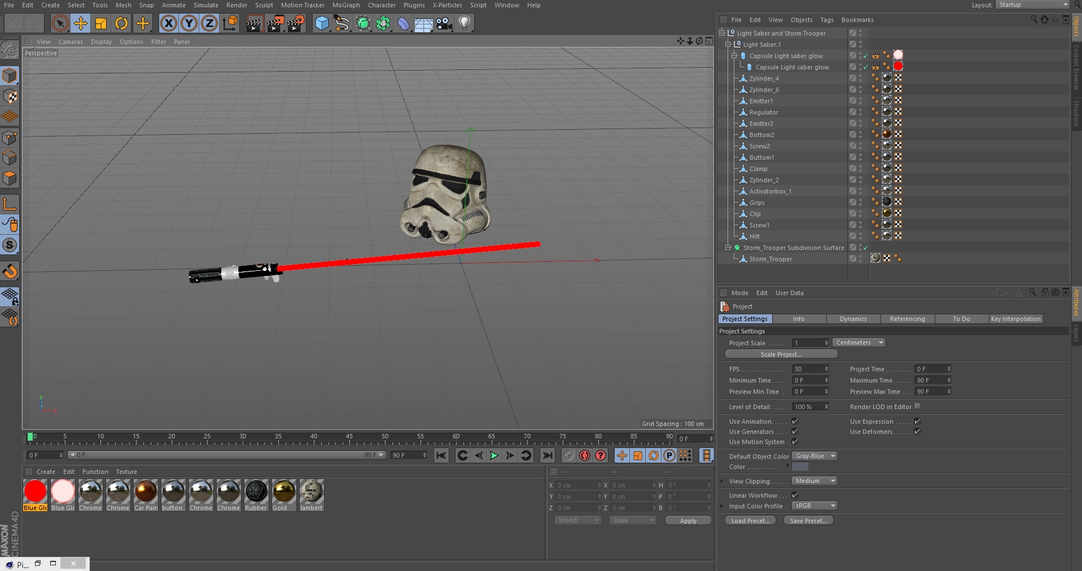Open Default Object Color Gray-Blue dropdown
Screen dimensions: 1082x571
[814, 456]
